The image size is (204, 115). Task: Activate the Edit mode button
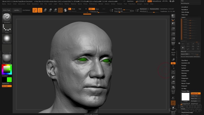(35, 10)
